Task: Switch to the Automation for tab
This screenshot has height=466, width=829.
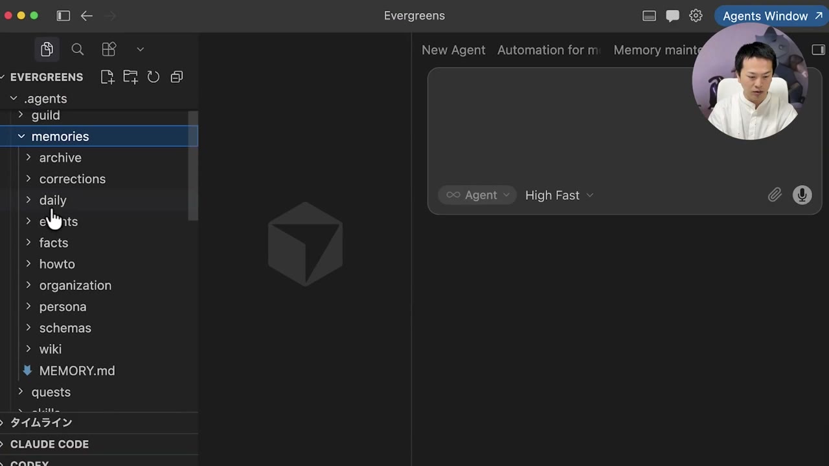Action: point(549,50)
